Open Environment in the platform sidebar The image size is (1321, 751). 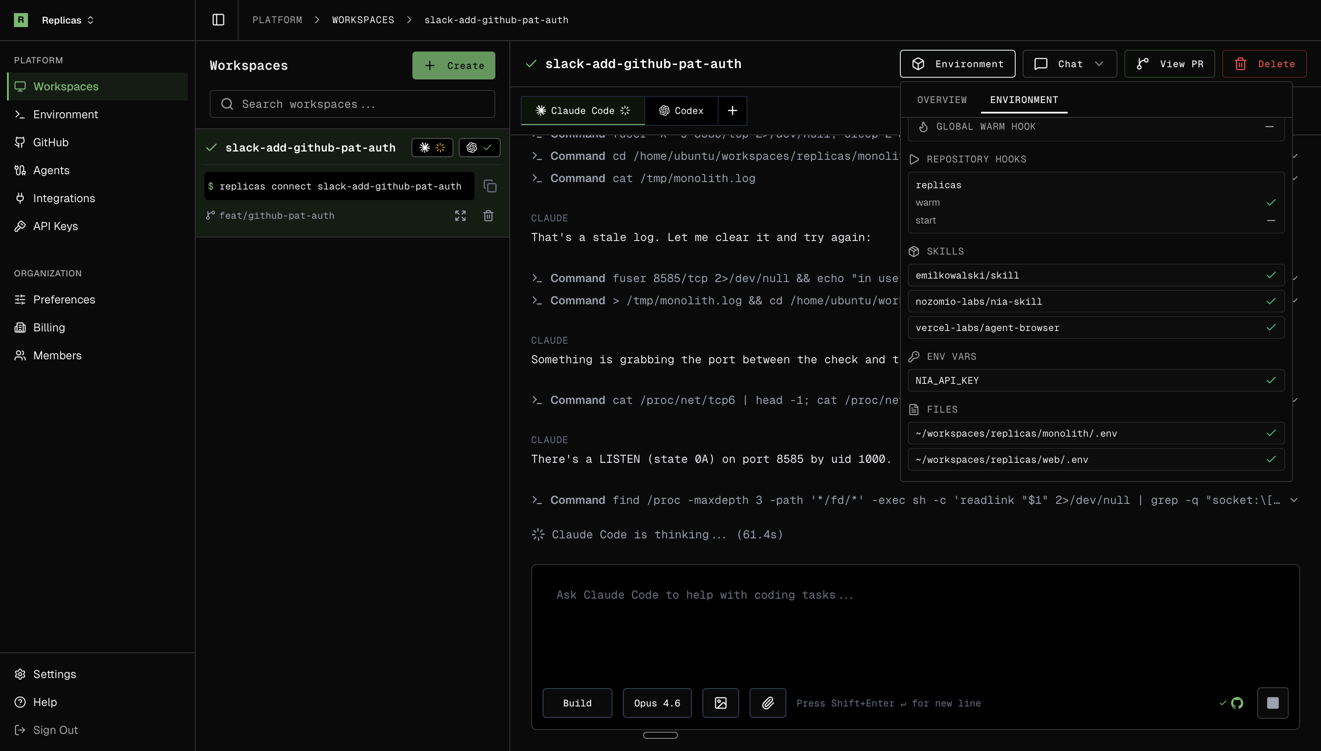(97, 114)
